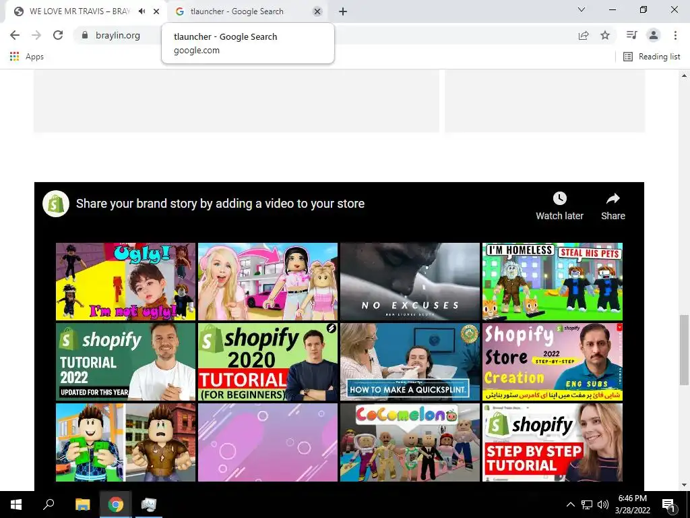Reload the braylin.org page

point(58,35)
